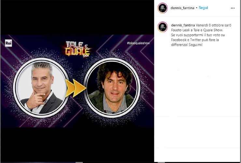
Task: Click the #taleequaleshow hashtag on the image
Action: tap(138, 43)
